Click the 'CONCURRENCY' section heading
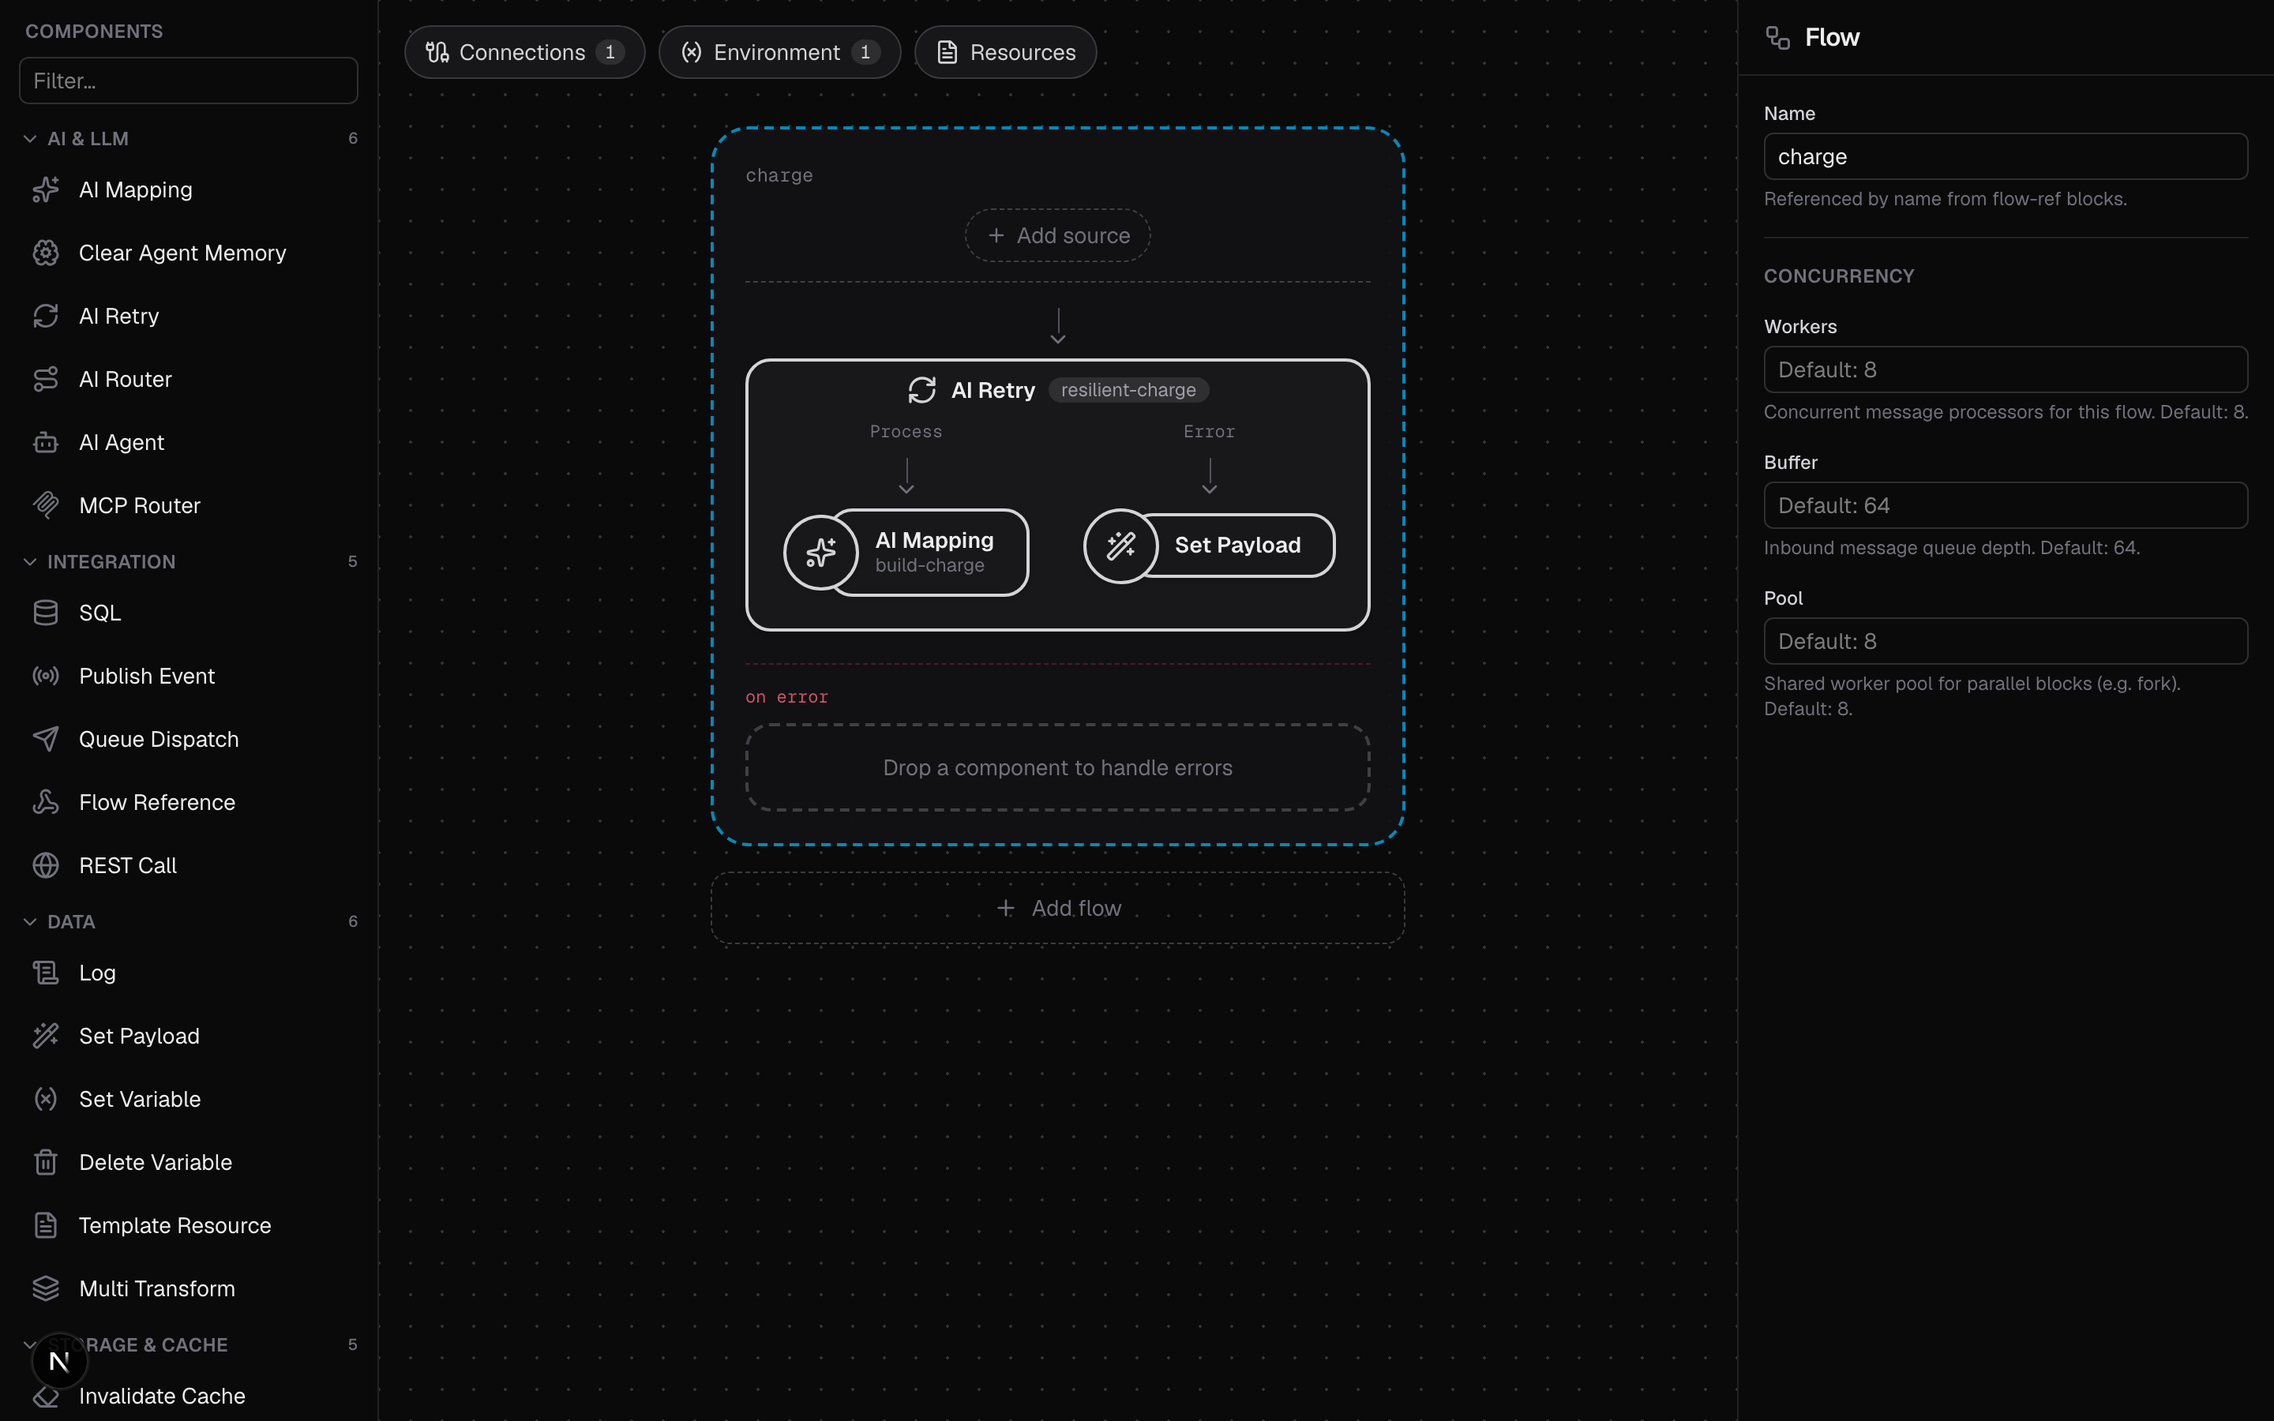 (x=1838, y=276)
